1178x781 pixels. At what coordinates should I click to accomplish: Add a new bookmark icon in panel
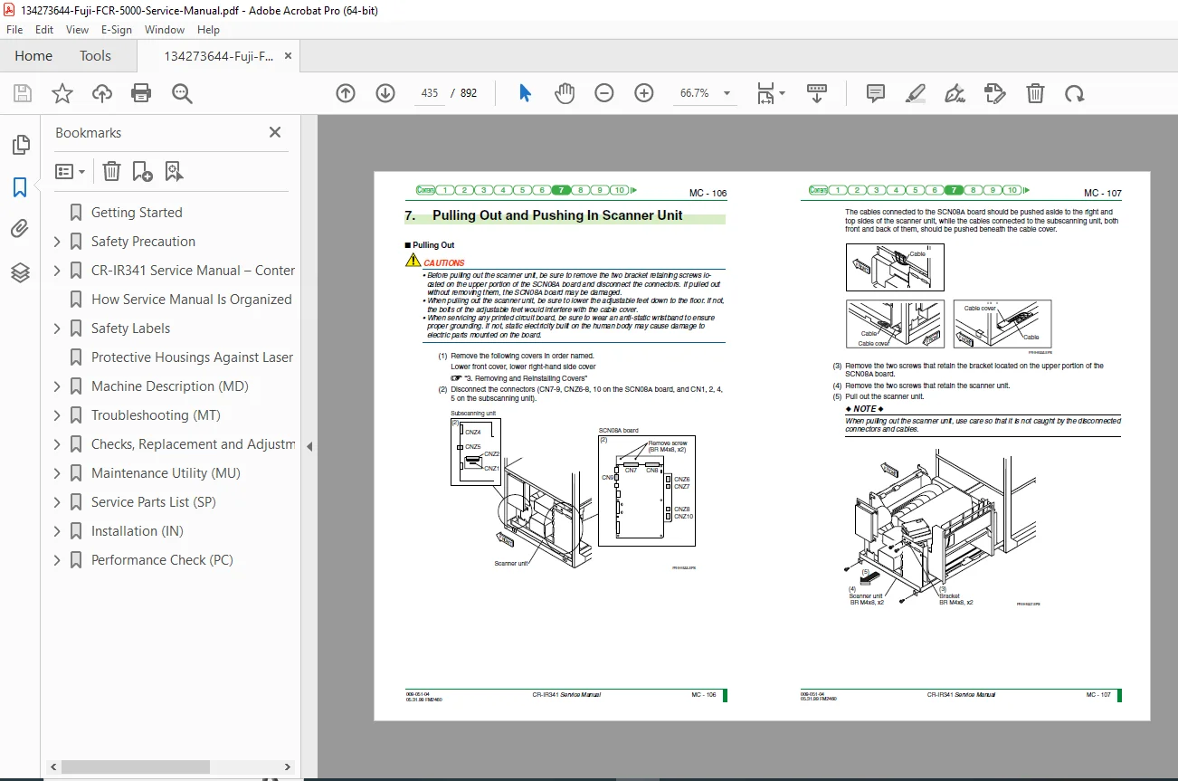pos(142,171)
